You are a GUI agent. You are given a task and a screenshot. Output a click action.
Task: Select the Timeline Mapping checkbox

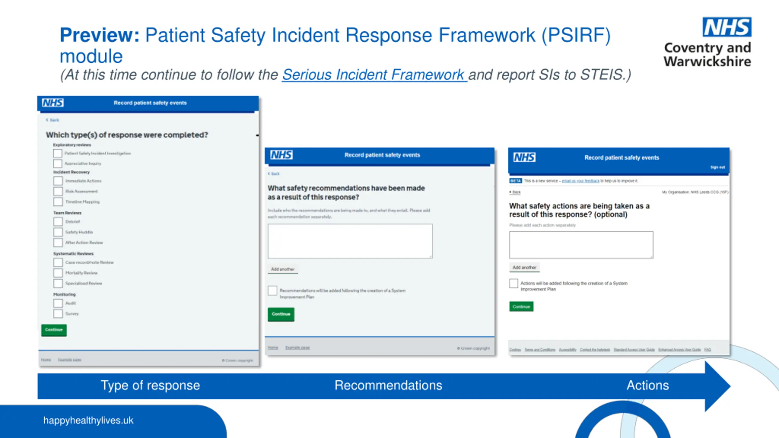pyautogui.click(x=58, y=202)
